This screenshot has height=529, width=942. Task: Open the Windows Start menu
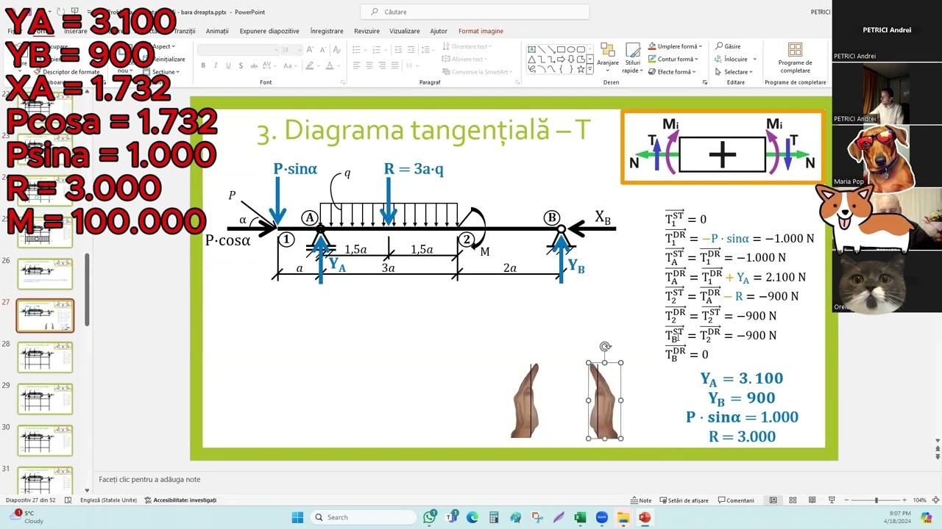pos(297,517)
